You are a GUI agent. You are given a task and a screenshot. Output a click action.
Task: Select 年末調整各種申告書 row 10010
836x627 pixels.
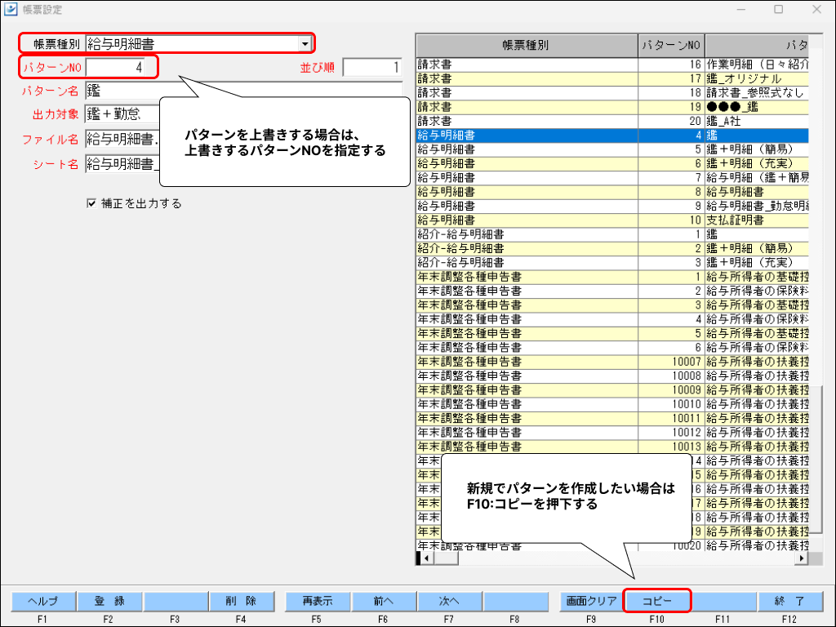pyautogui.click(x=612, y=404)
